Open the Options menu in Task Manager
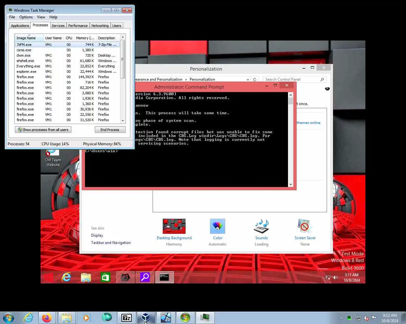 [x=26, y=17]
